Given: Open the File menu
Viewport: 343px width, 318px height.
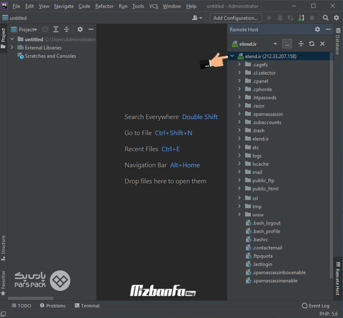Looking at the screenshot, I should tap(16, 6).
